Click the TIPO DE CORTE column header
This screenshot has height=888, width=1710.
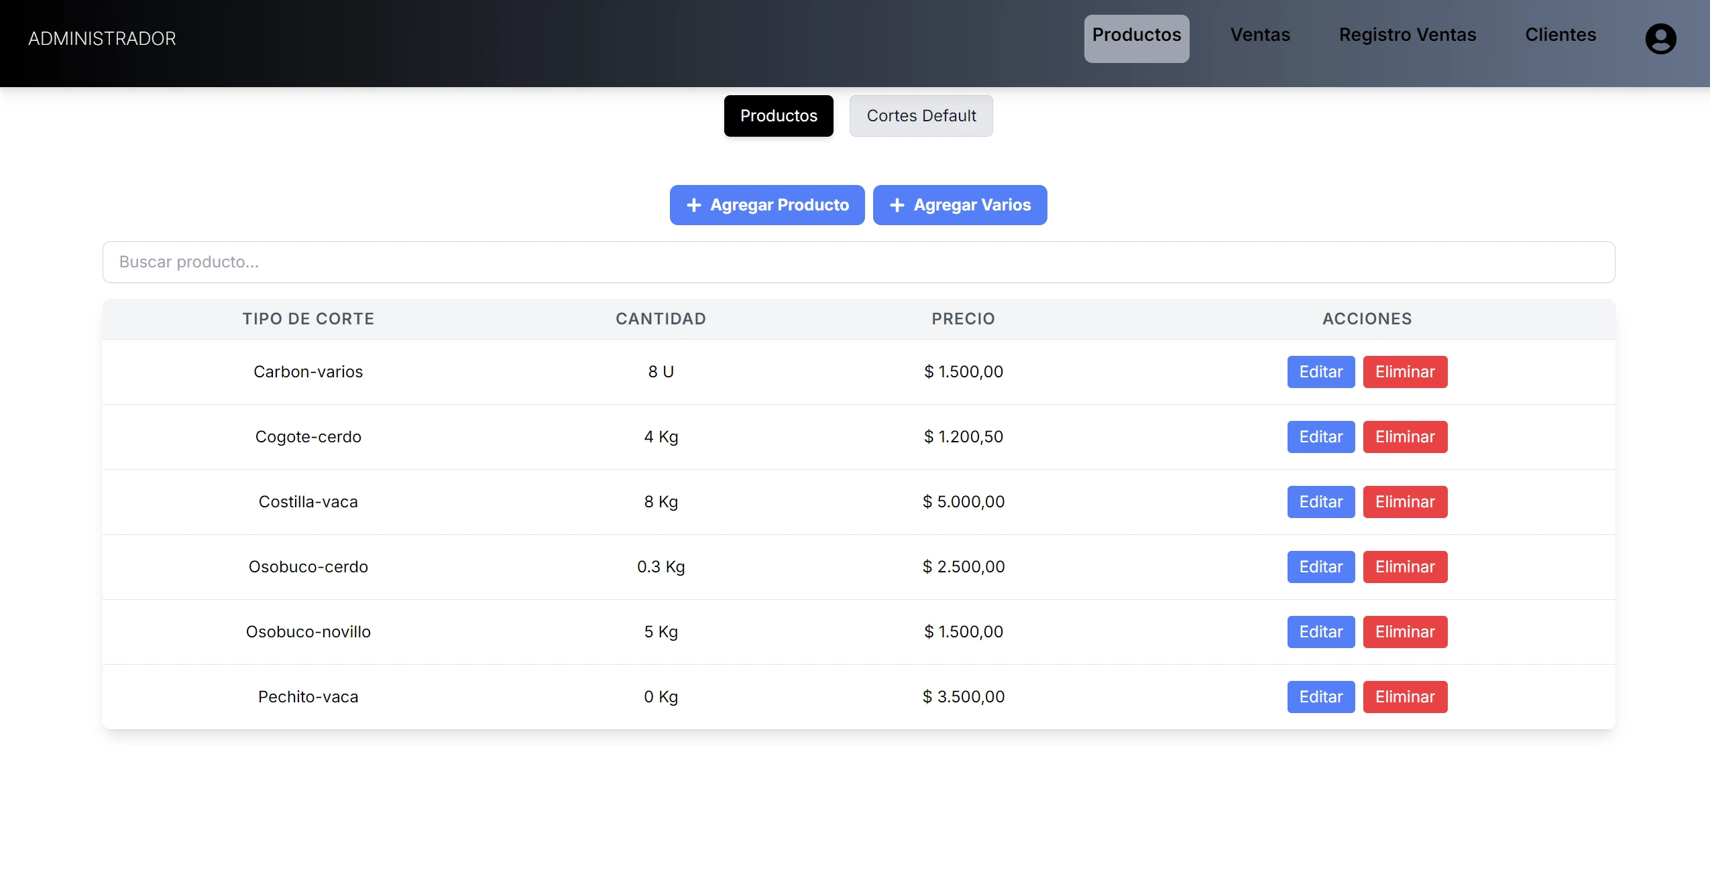308,319
